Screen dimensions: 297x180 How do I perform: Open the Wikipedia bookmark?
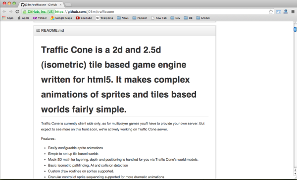click(104, 18)
